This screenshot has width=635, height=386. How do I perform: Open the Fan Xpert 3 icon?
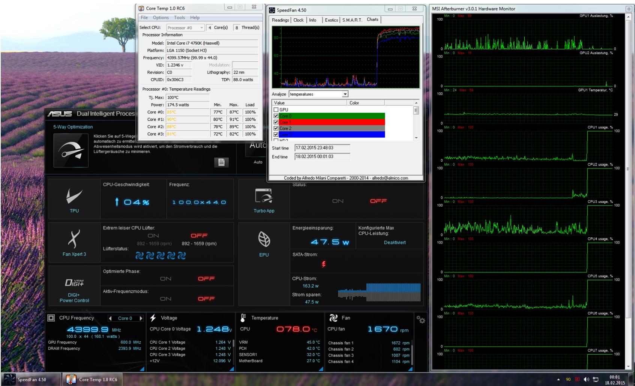74,238
